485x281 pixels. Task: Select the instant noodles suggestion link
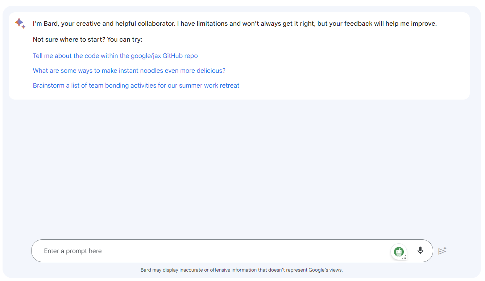click(129, 71)
